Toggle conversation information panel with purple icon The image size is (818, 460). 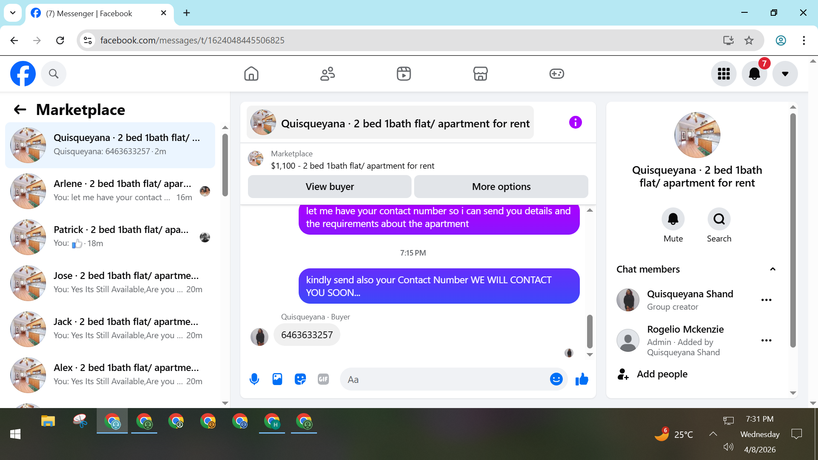[575, 123]
